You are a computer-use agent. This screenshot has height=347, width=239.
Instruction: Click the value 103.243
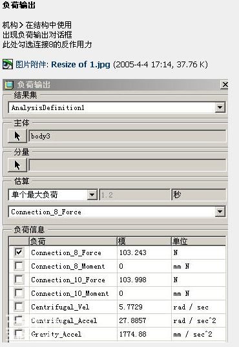(x=133, y=252)
